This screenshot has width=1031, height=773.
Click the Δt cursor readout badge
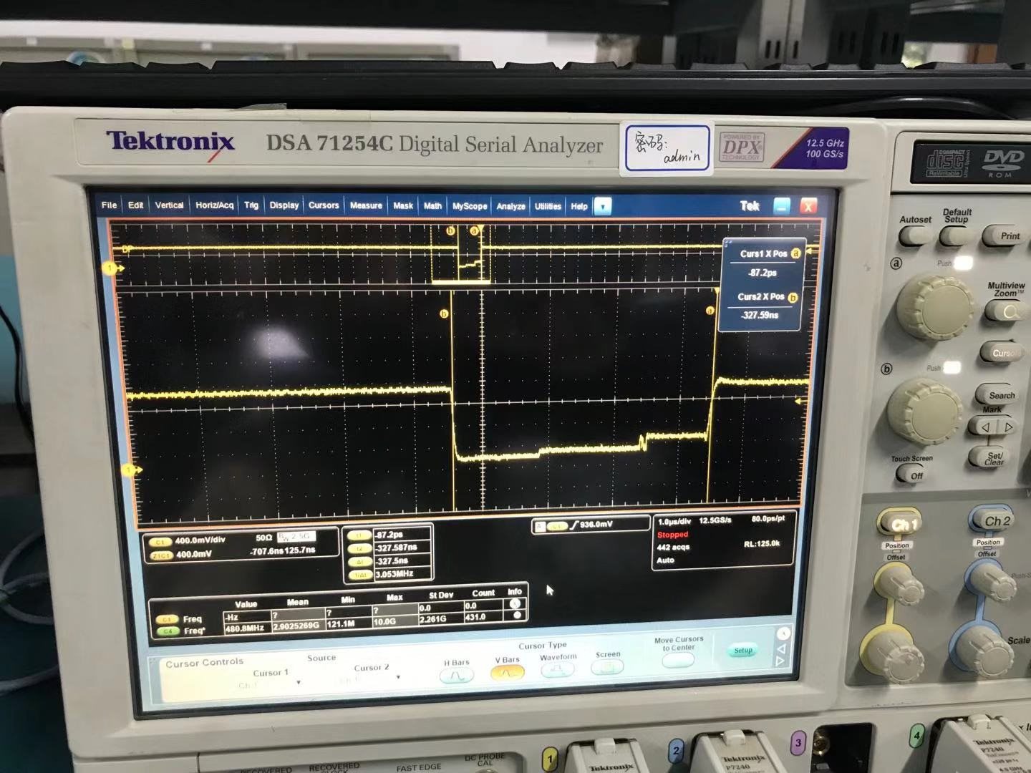click(359, 561)
